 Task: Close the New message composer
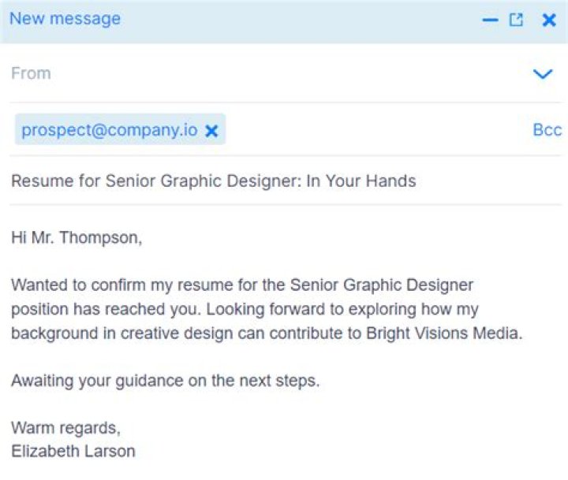549,20
